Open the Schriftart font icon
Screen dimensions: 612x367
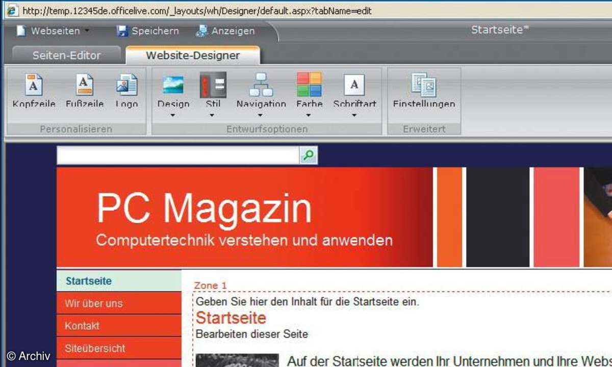(354, 85)
